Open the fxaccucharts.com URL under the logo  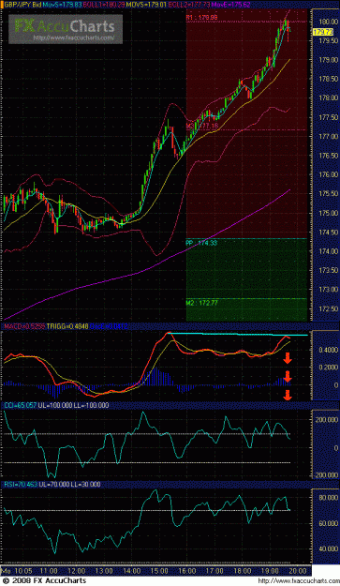click(73, 38)
